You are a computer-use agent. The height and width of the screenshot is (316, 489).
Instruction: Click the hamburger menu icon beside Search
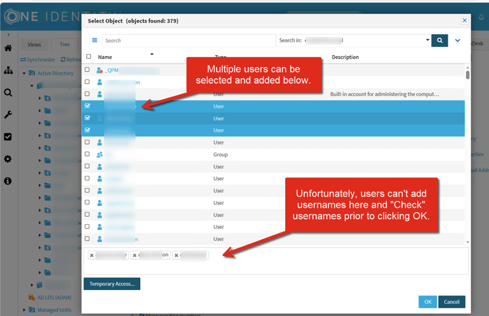pos(95,40)
